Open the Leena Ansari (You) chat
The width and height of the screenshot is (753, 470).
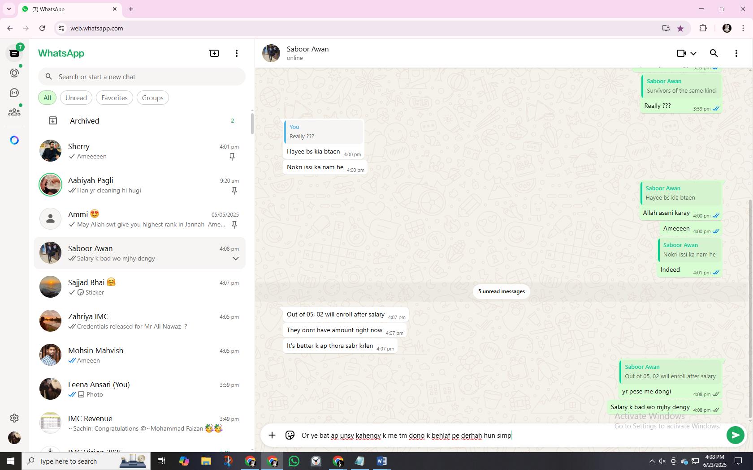point(140,389)
